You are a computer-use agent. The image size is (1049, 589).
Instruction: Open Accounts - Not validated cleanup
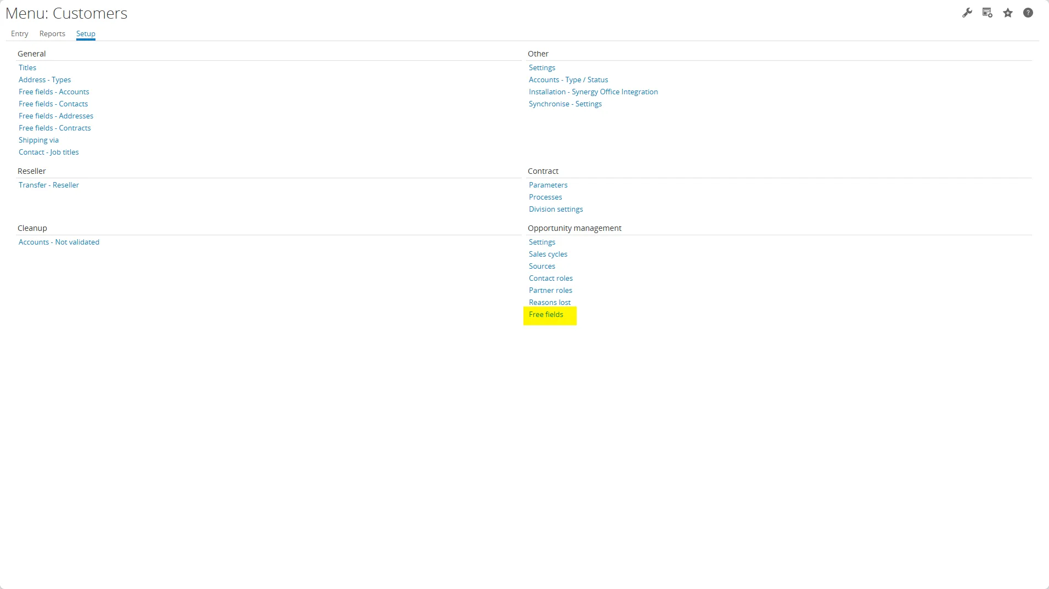(x=59, y=242)
